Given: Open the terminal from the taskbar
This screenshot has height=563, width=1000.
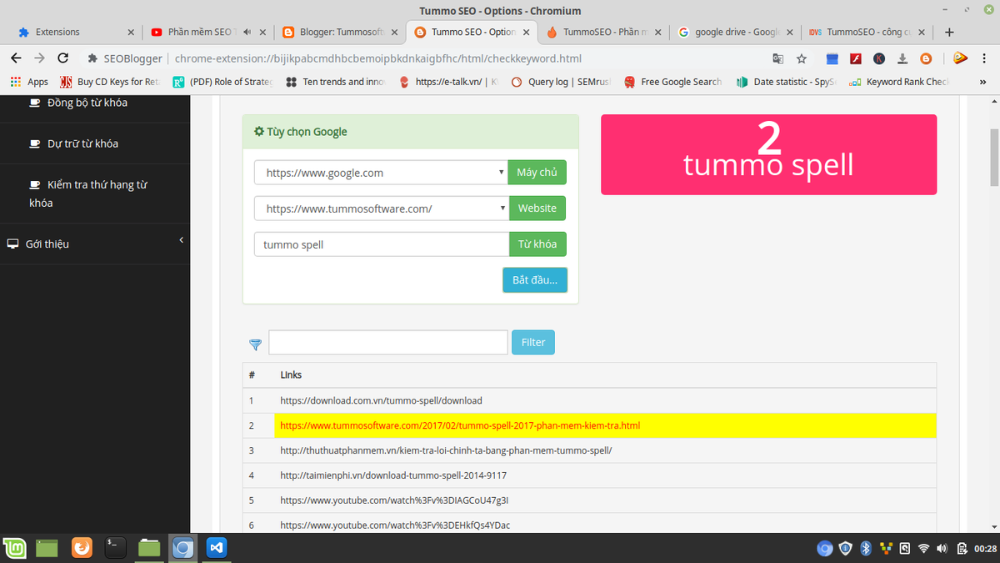Looking at the screenshot, I should click(x=115, y=548).
